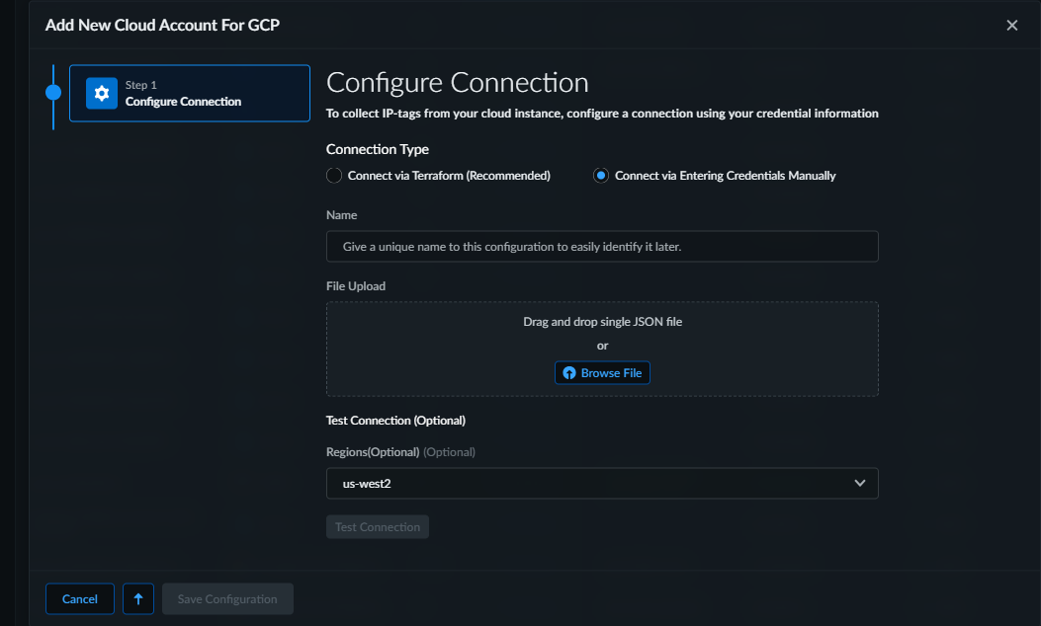Click the Configure Connection heading
Screen dimensions: 1041x626
(x=457, y=83)
